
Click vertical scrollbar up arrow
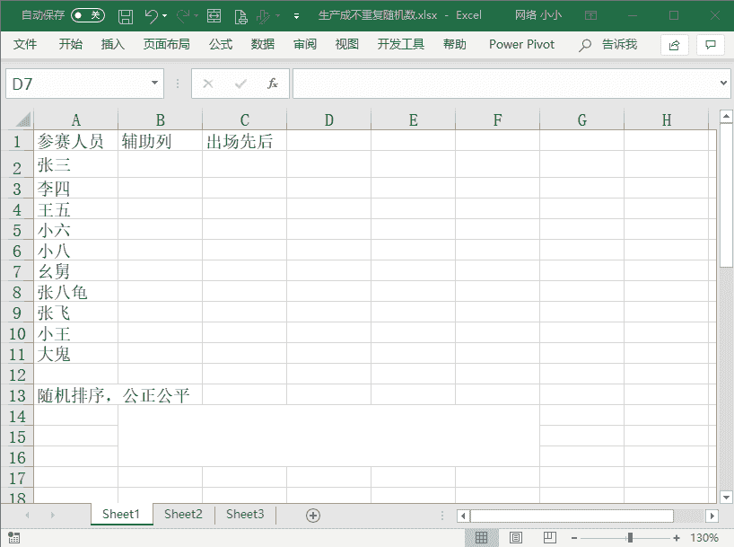coord(726,116)
